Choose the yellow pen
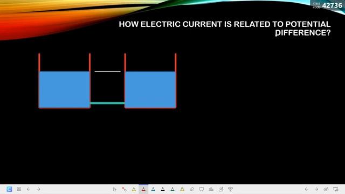 [134, 189]
